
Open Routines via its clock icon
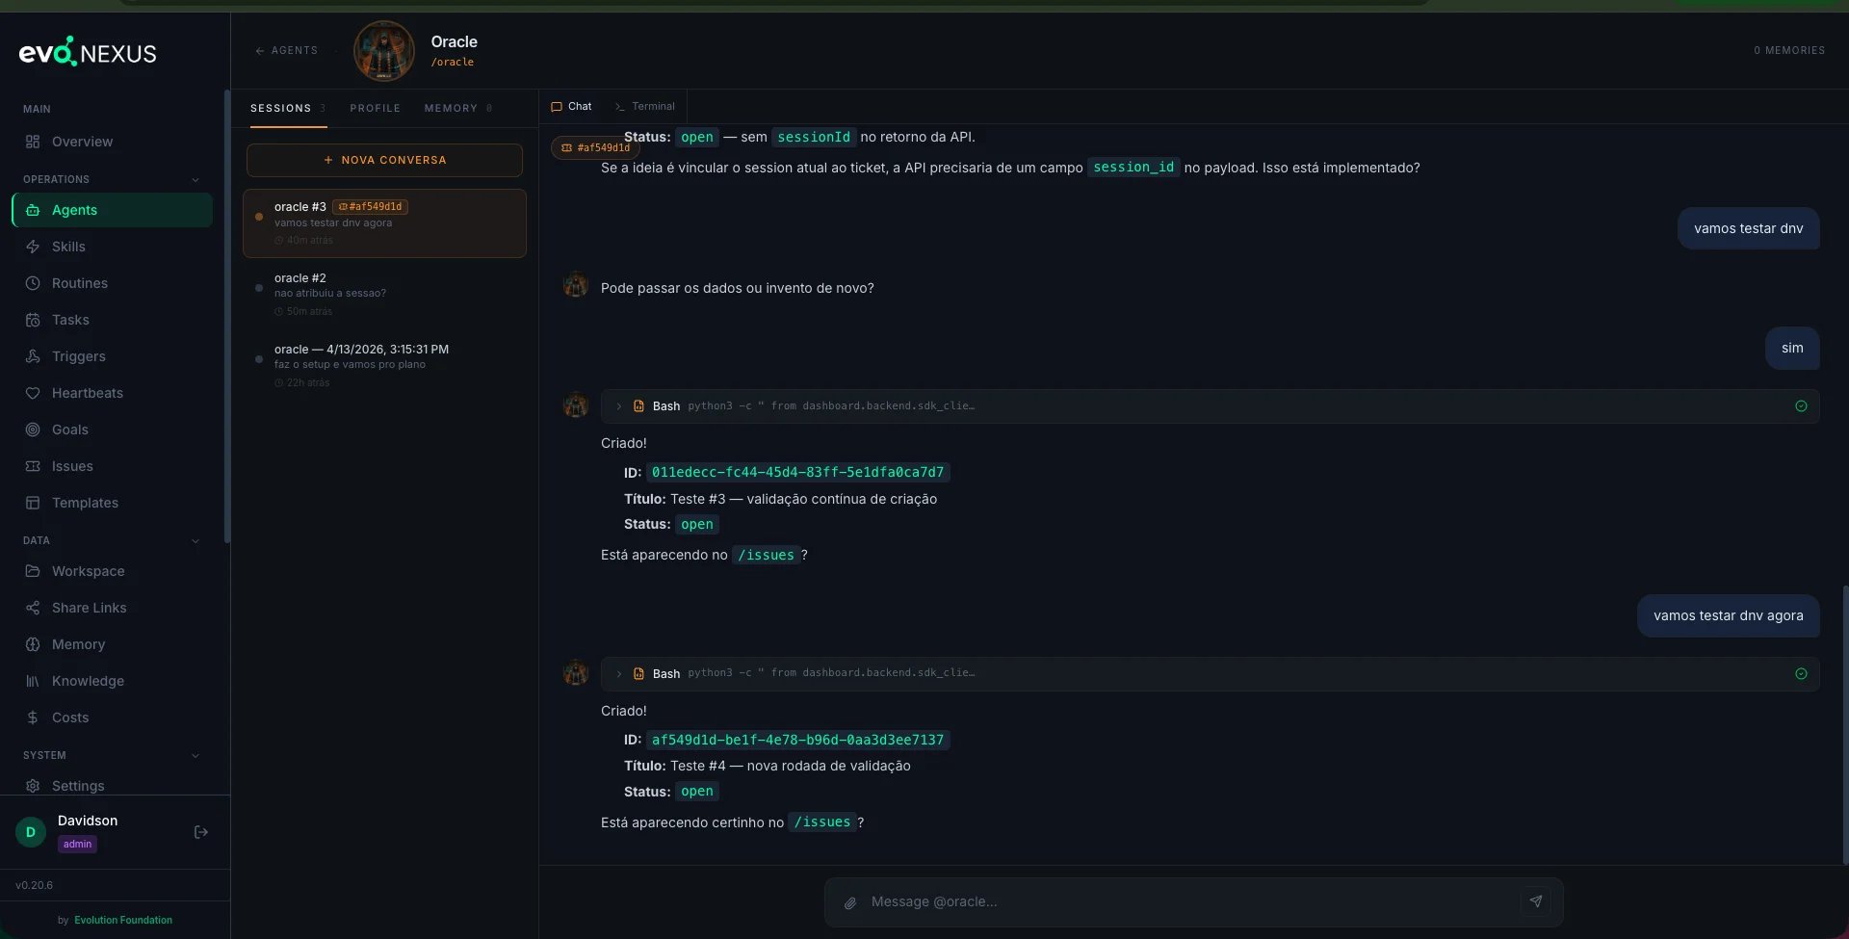pyautogui.click(x=33, y=283)
